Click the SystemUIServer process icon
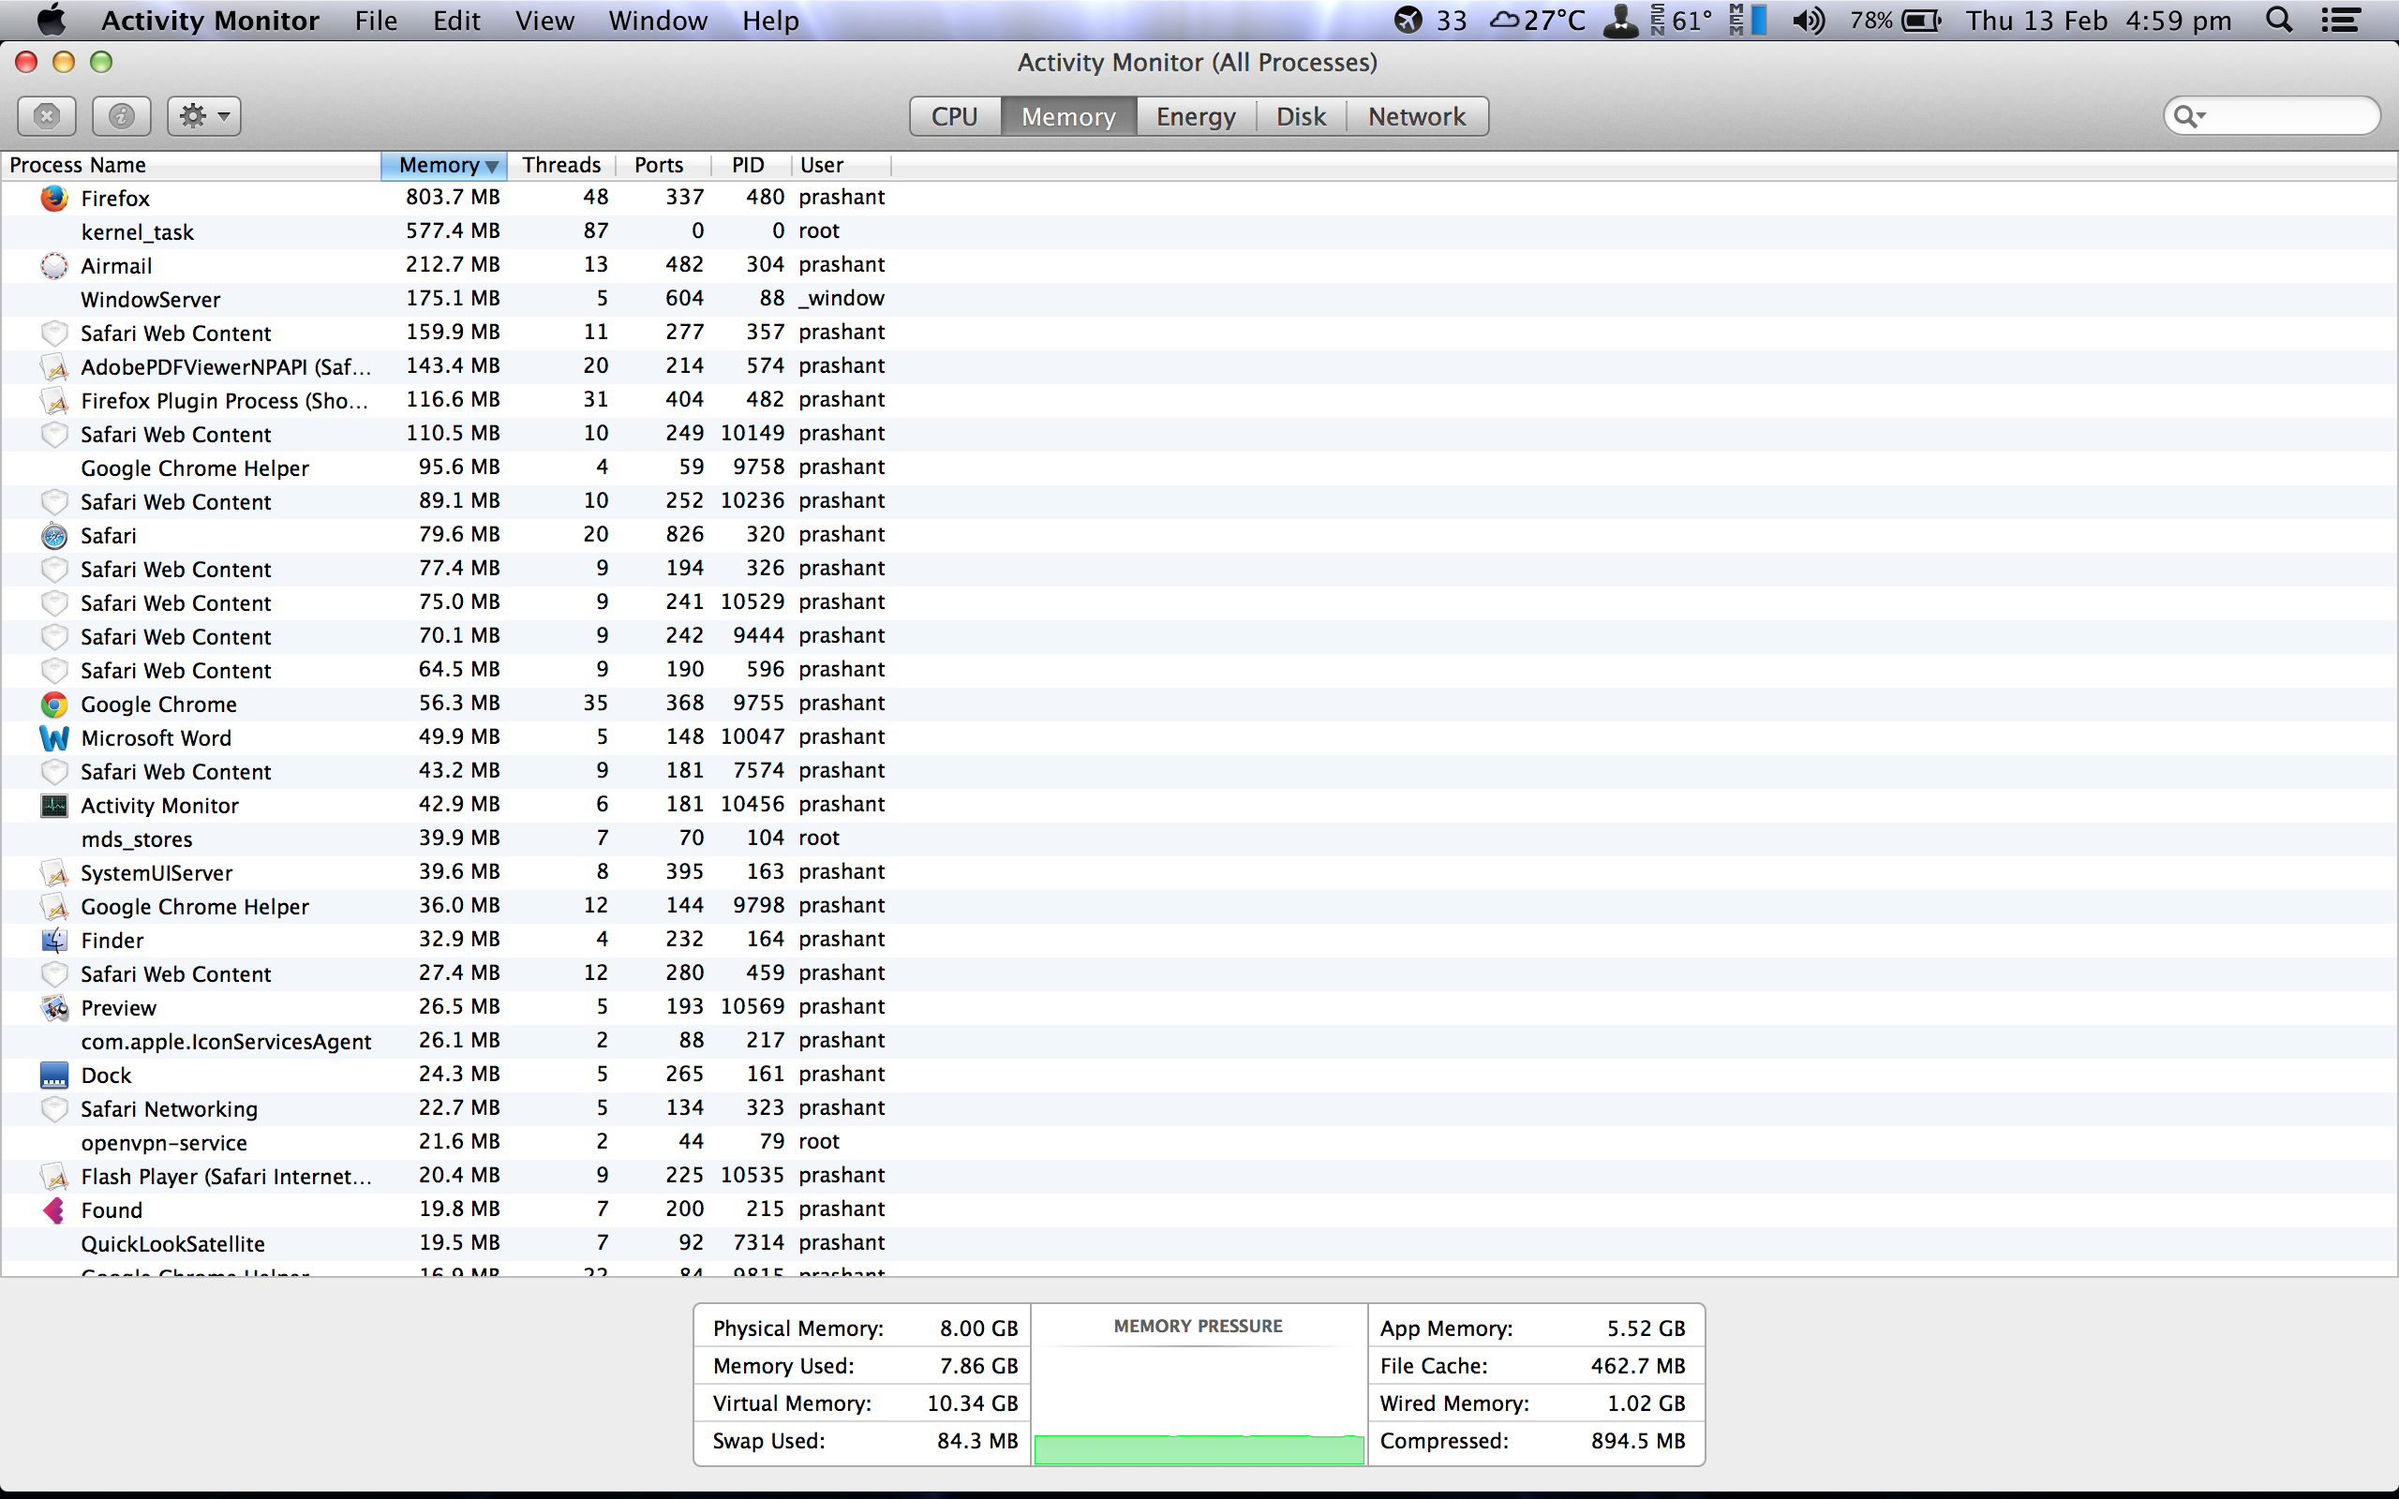This screenshot has height=1499, width=2399. click(x=54, y=872)
